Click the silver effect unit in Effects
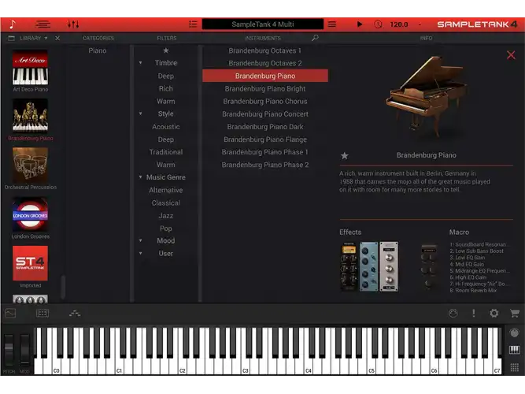Screen dimensions: 525x394 [389, 266]
